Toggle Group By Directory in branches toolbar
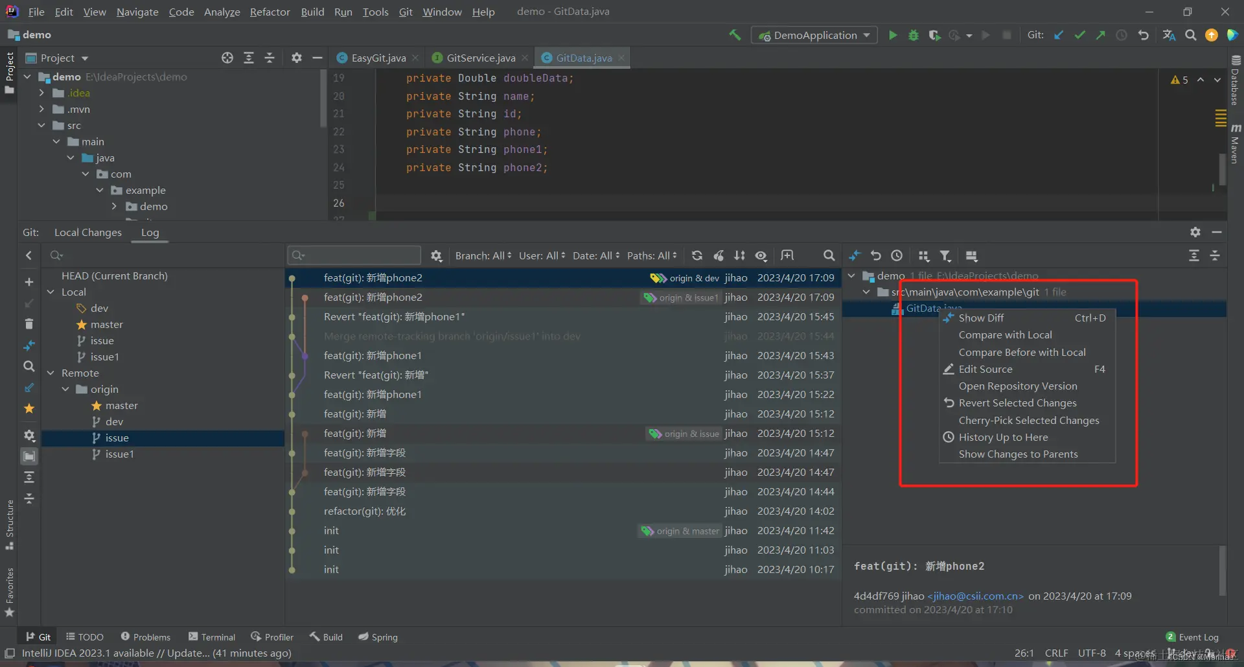Screen dimensions: 1244x667 click(x=29, y=456)
